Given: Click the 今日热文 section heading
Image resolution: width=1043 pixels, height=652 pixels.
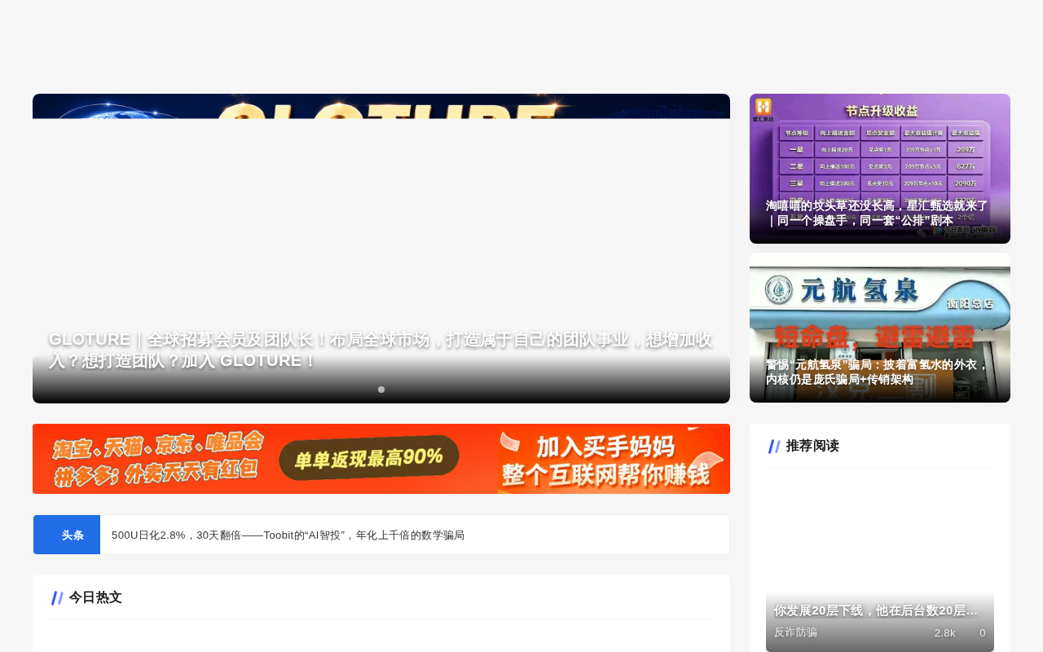Looking at the screenshot, I should point(95,597).
